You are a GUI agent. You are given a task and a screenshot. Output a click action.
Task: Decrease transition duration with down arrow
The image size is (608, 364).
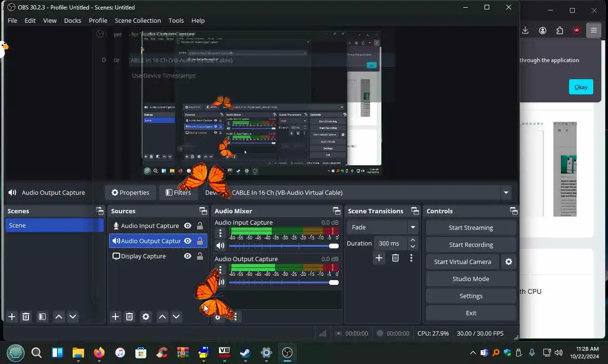click(x=412, y=246)
